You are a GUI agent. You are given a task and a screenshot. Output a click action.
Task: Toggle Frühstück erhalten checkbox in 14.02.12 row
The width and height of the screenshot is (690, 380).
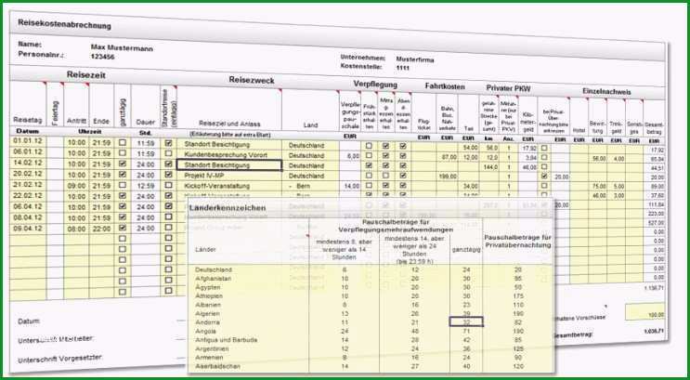coord(369,165)
